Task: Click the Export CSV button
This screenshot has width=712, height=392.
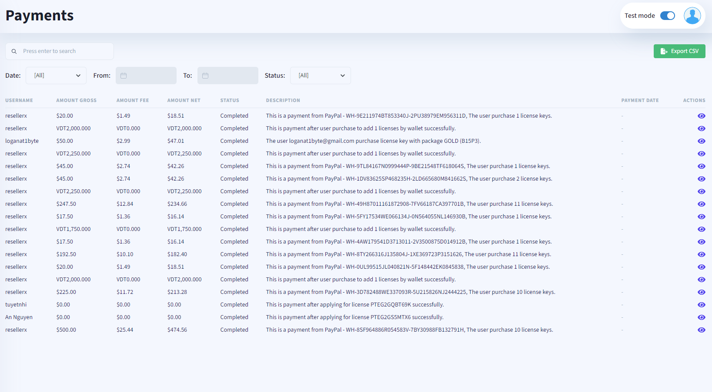Action: [679, 51]
